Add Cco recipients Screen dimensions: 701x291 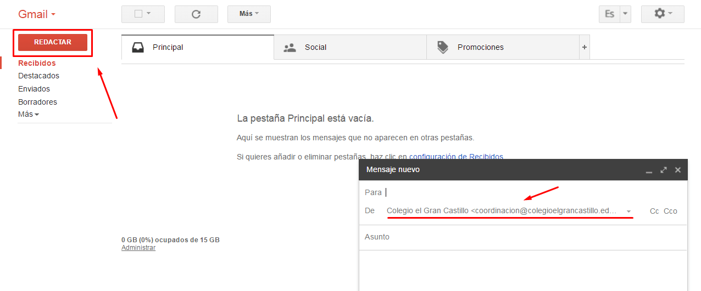coord(670,211)
